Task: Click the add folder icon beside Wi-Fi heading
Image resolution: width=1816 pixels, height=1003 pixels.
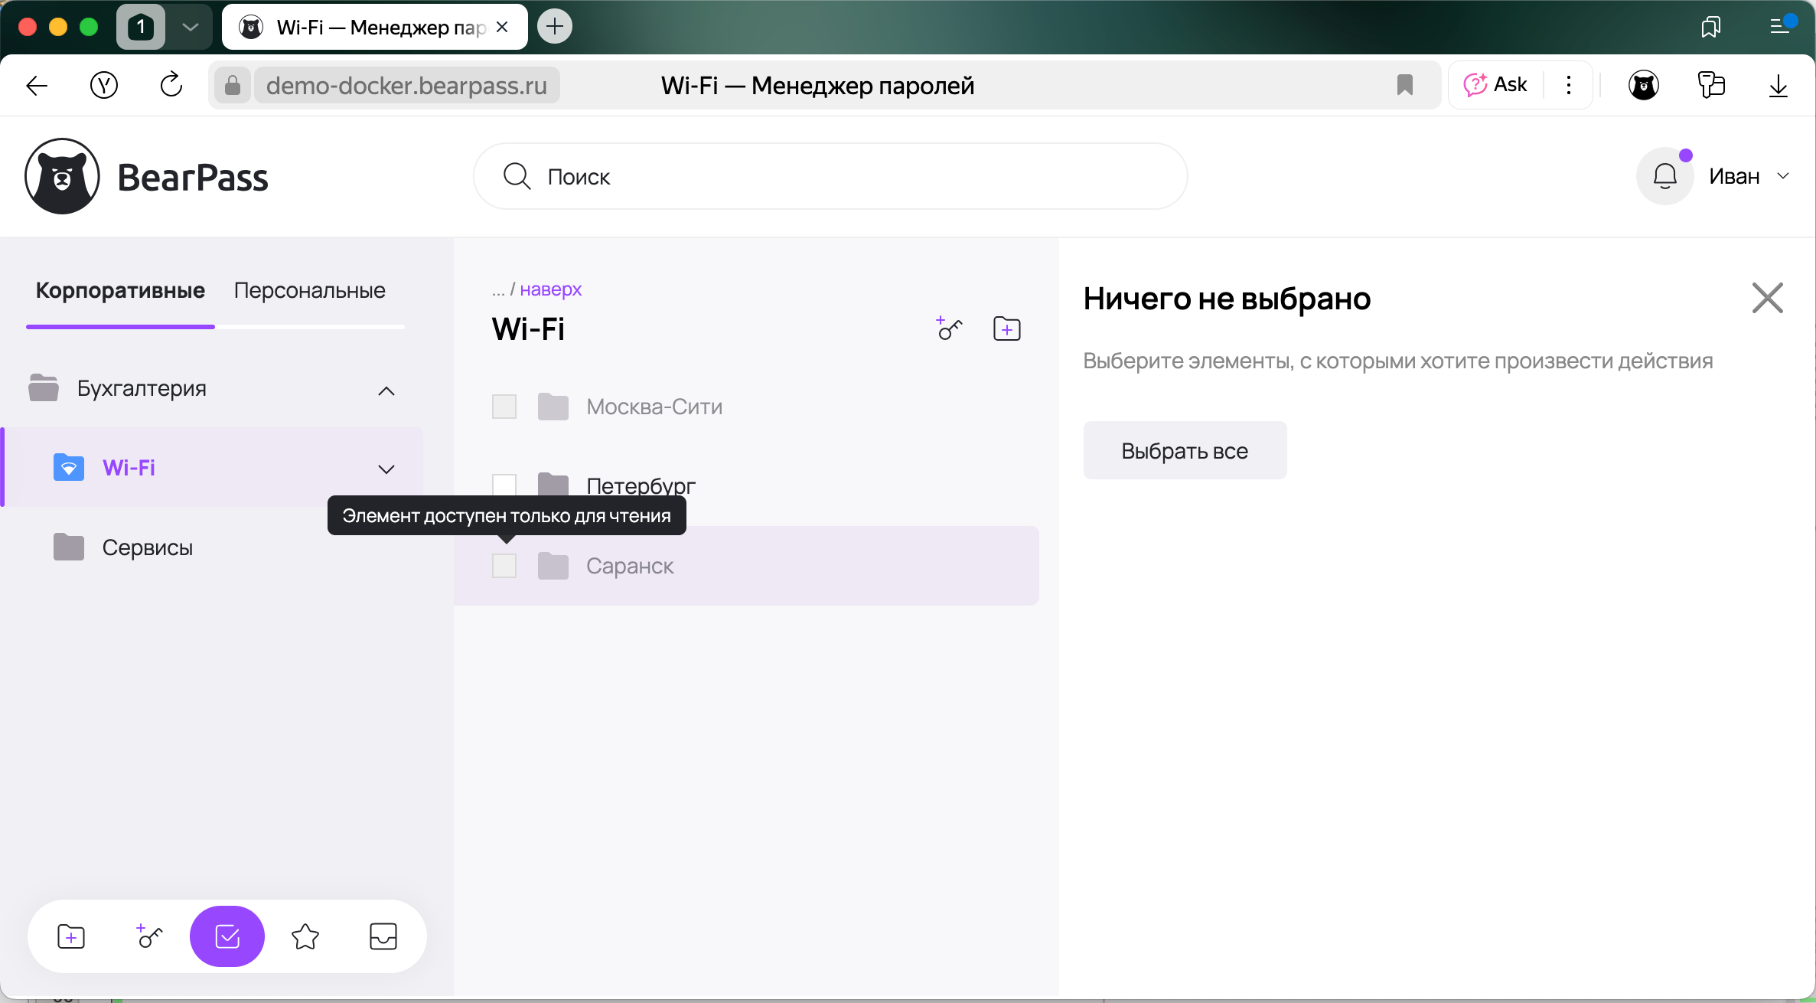Action: click(1006, 328)
